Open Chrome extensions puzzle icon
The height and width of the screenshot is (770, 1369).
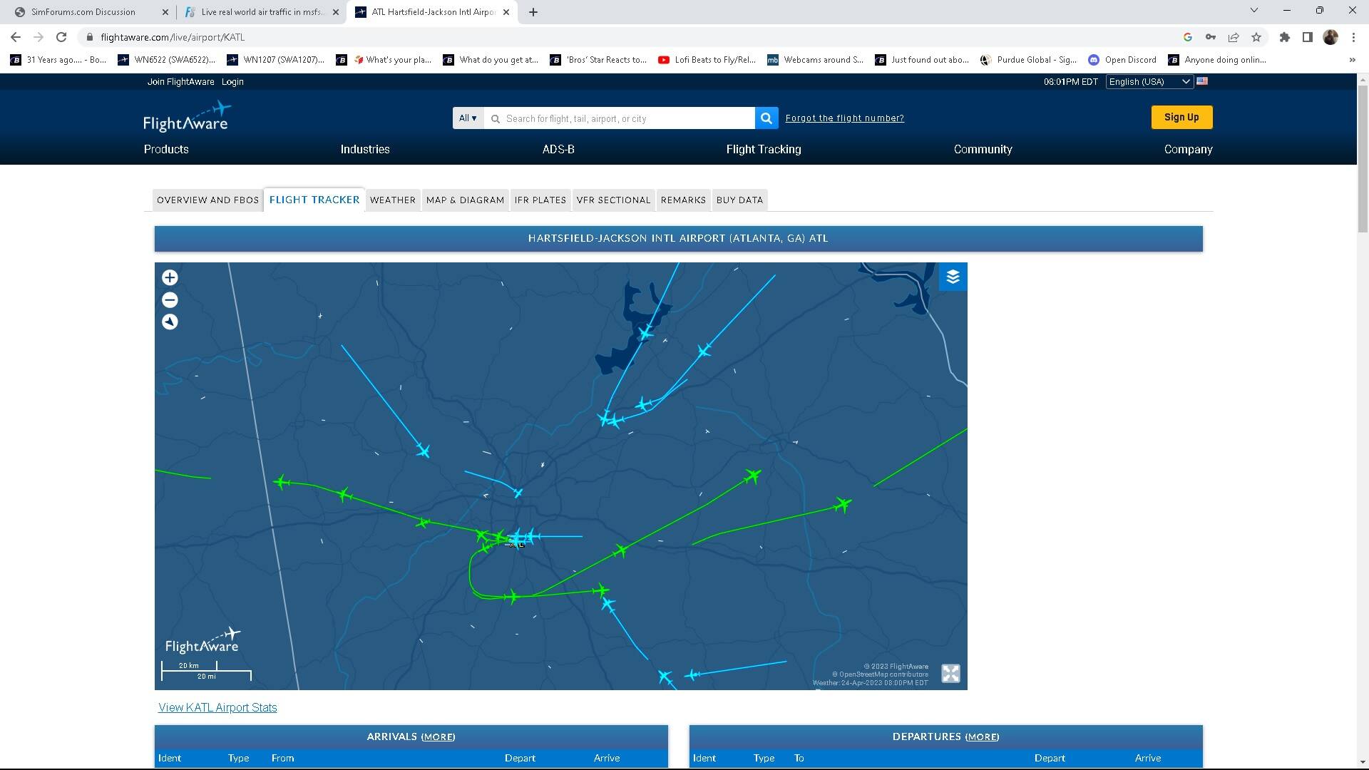point(1285,37)
